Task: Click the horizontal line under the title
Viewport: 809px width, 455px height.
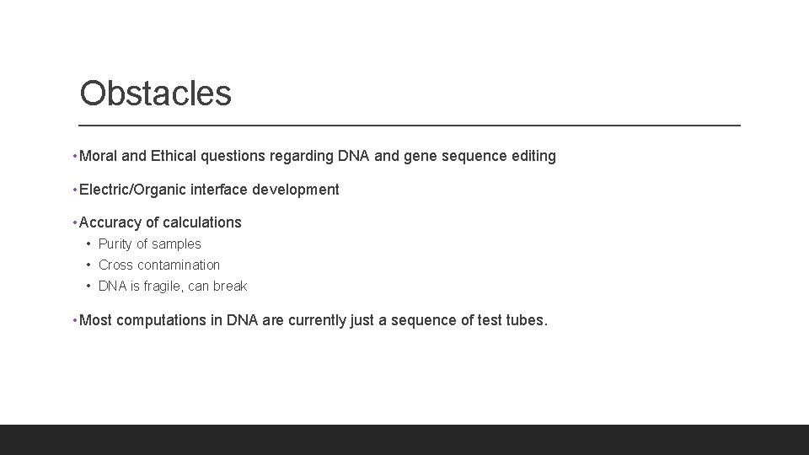Action: click(x=410, y=125)
